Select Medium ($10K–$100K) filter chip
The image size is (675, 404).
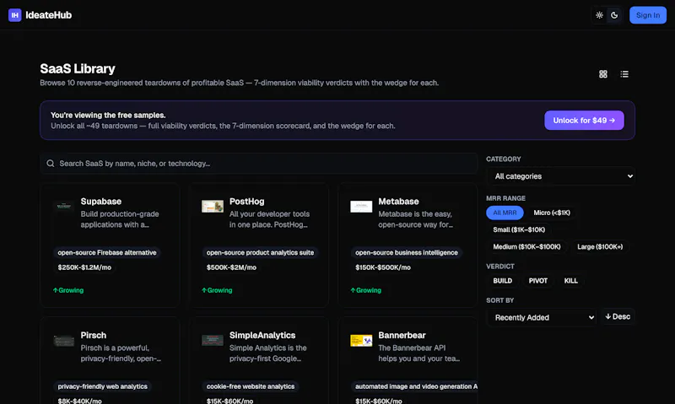(526, 246)
